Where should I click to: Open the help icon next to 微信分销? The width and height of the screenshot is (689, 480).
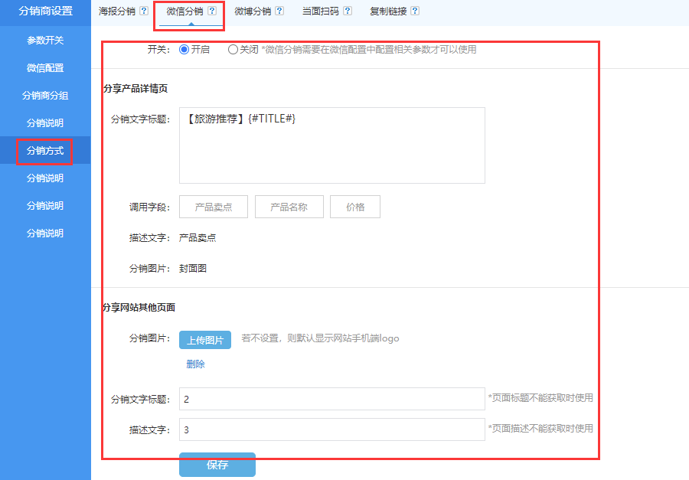click(212, 11)
